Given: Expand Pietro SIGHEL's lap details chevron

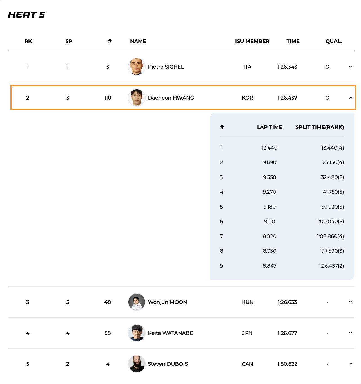Looking at the screenshot, I should (x=351, y=67).
